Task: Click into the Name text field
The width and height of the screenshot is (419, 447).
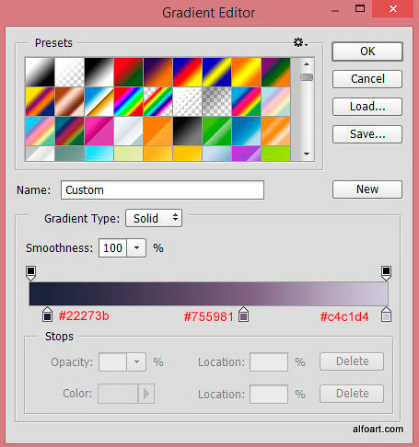Action: 162,190
